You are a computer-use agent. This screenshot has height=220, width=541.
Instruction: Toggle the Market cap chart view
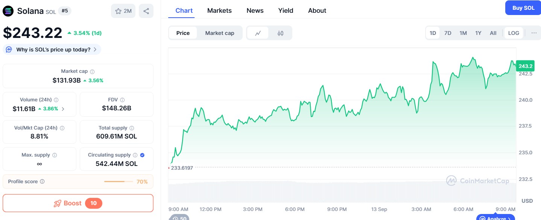[220, 33]
